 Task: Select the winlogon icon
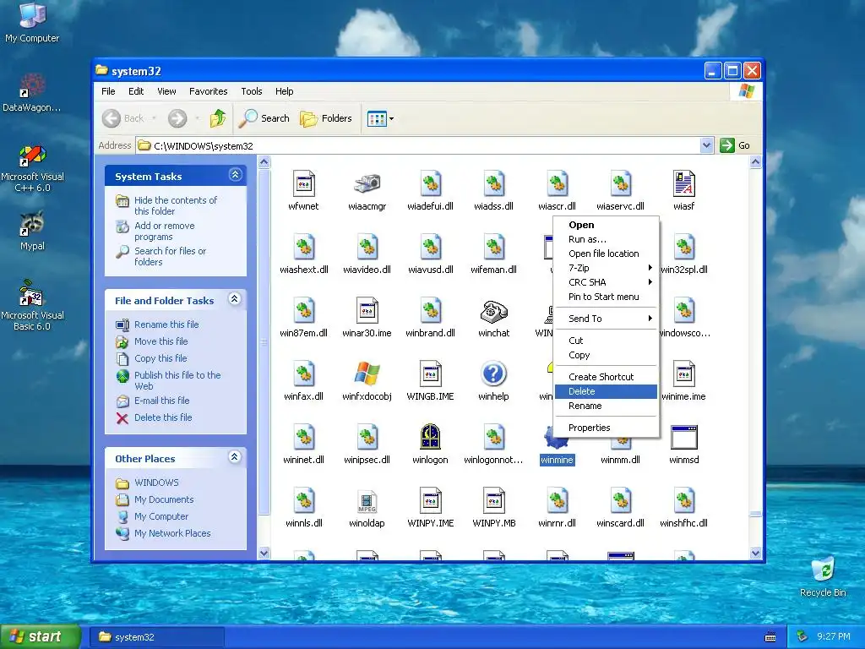(430, 437)
